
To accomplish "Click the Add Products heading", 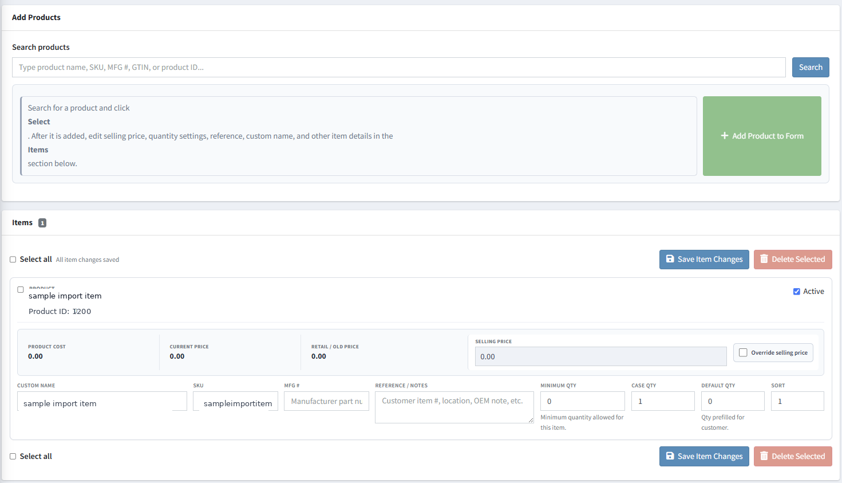I will (x=36, y=17).
